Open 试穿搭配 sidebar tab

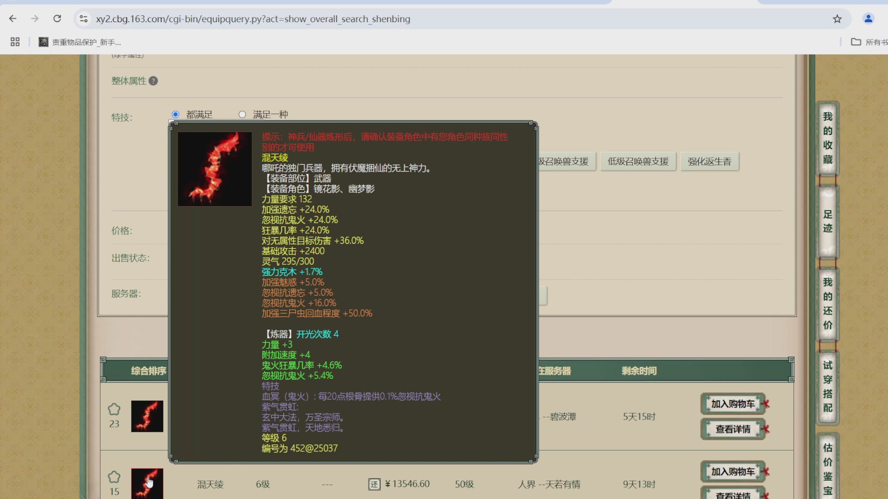click(827, 387)
